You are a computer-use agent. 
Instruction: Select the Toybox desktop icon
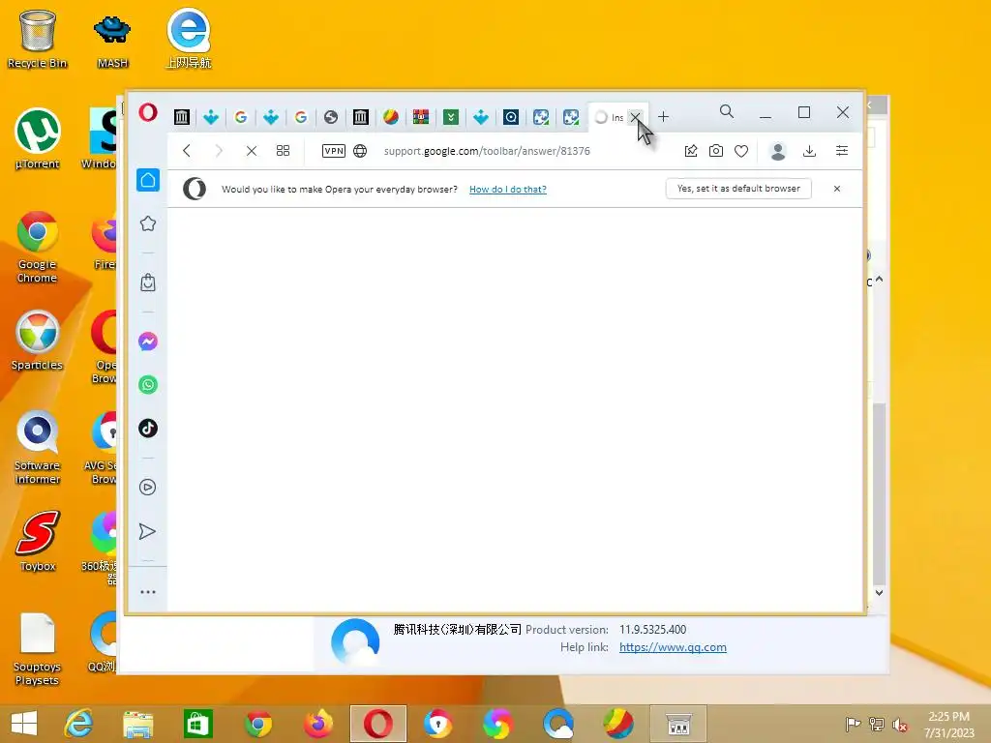click(x=38, y=541)
